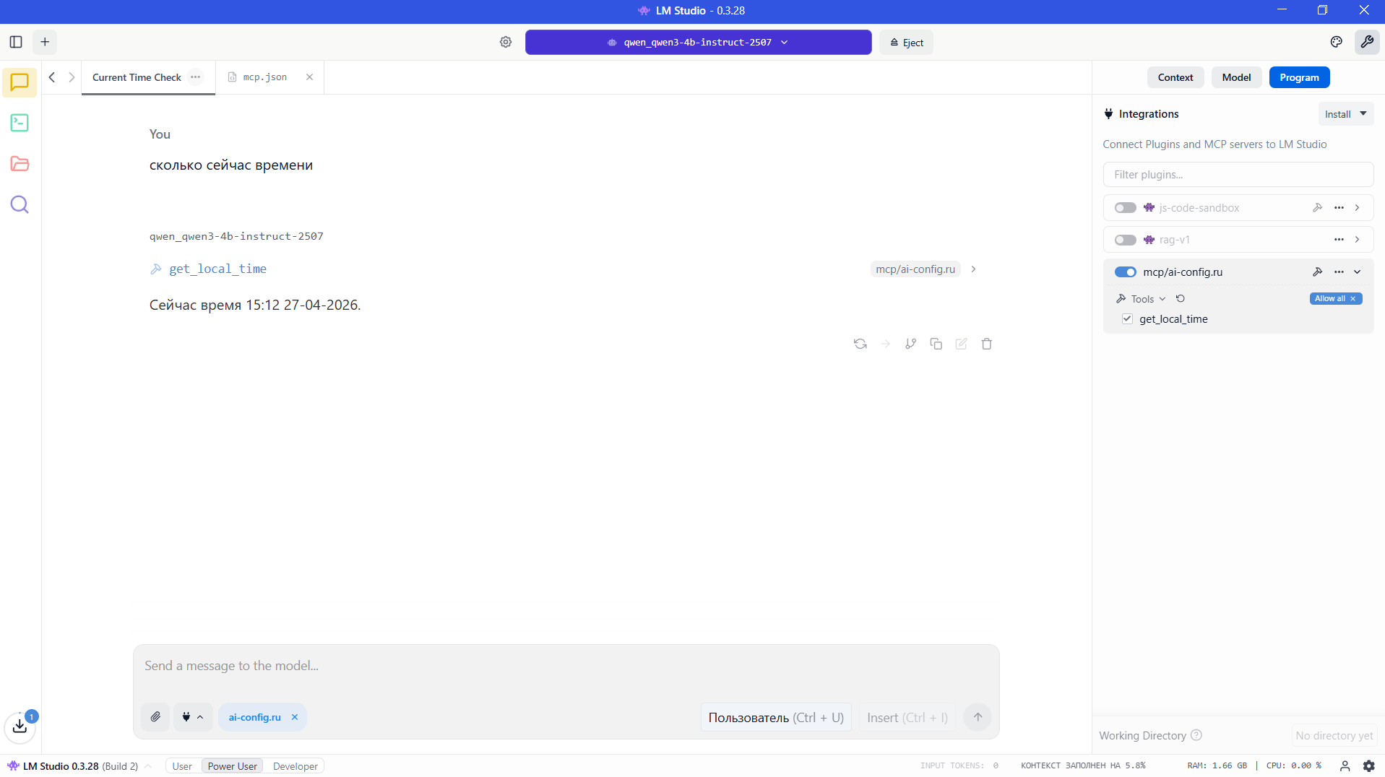Edit the assistant message
1385x777 pixels.
(x=962, y=344)
